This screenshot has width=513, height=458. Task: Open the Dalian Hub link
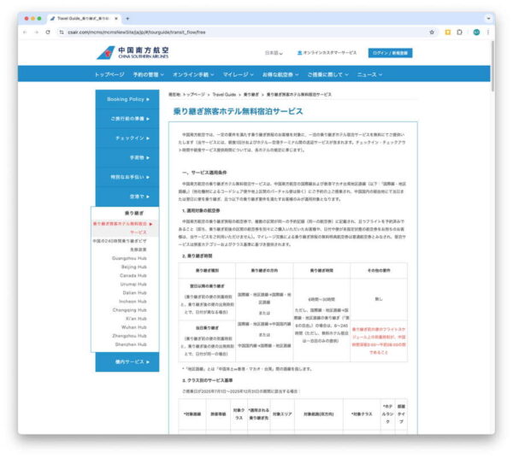click(134, 293)
